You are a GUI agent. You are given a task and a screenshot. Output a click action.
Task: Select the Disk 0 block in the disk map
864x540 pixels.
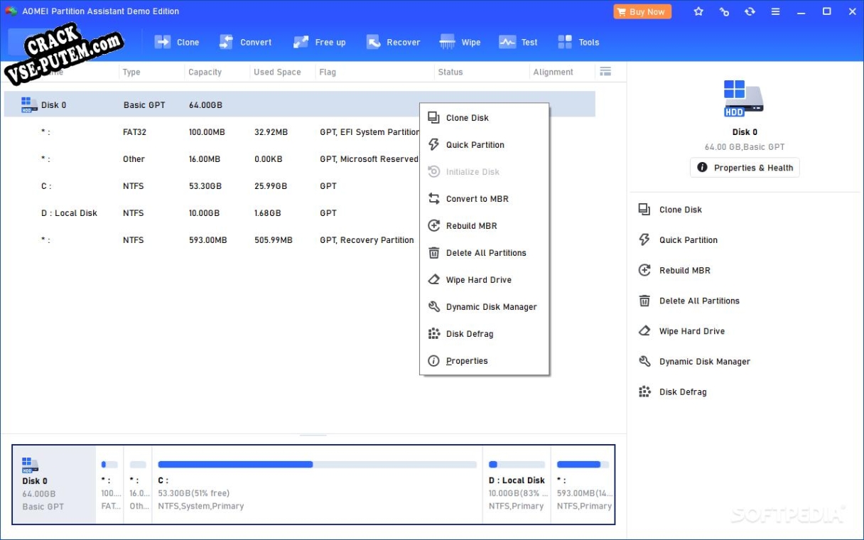coord(54,485)
